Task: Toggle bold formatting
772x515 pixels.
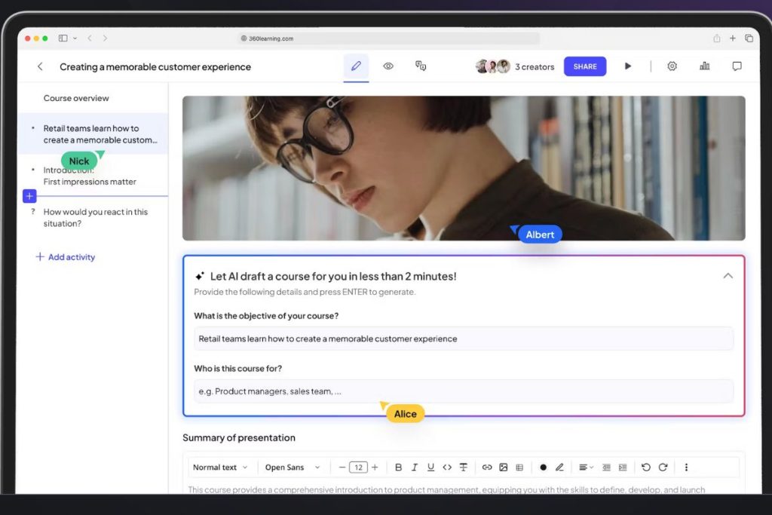Action: pyautogui.click(x=398, y=467)
